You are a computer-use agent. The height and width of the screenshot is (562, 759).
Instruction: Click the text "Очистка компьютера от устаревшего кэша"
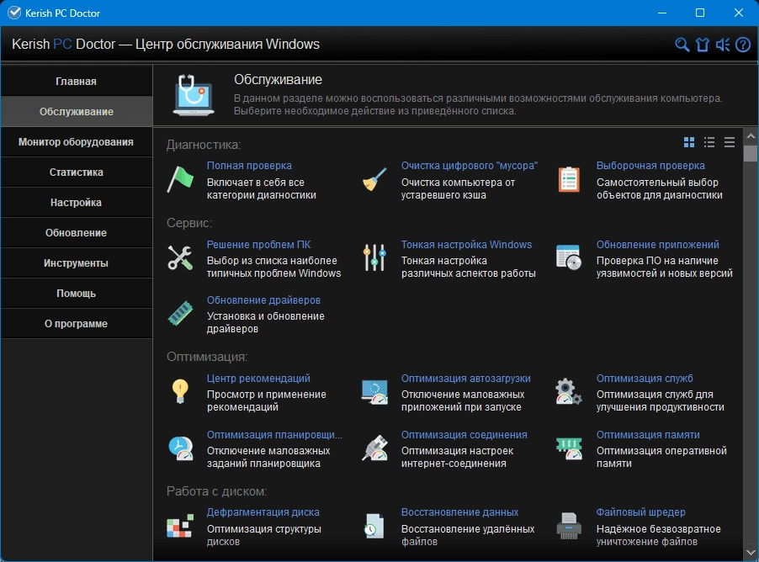[458, 188]
